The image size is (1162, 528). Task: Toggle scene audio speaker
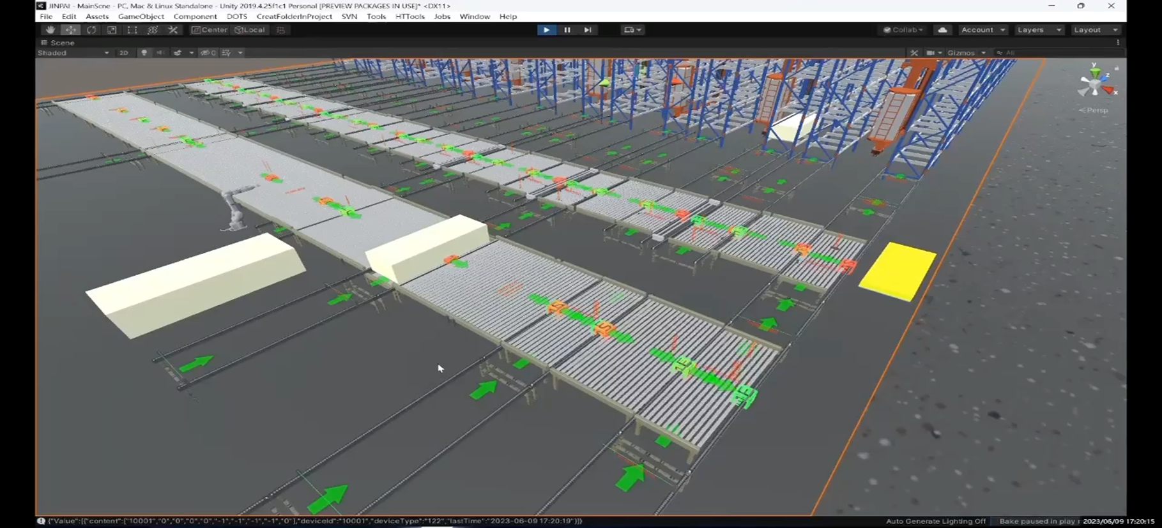tap(160, 53)
